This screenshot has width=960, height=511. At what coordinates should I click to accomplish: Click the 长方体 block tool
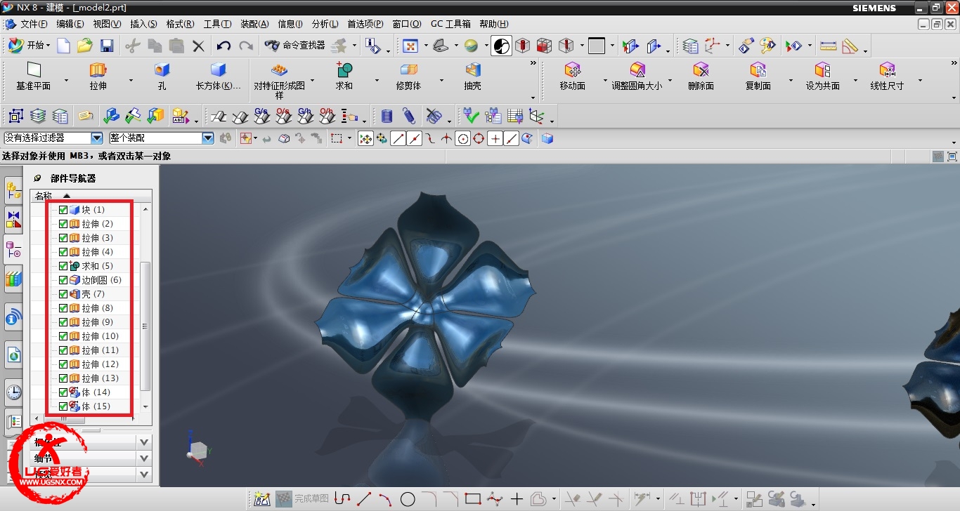pyautogui.click(x=219, y=77)
